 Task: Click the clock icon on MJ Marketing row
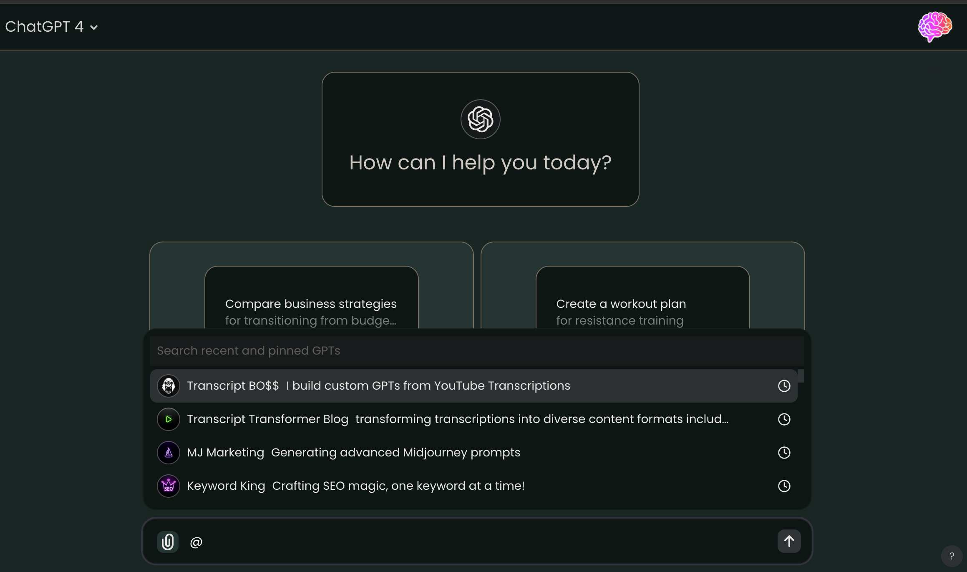784,452
